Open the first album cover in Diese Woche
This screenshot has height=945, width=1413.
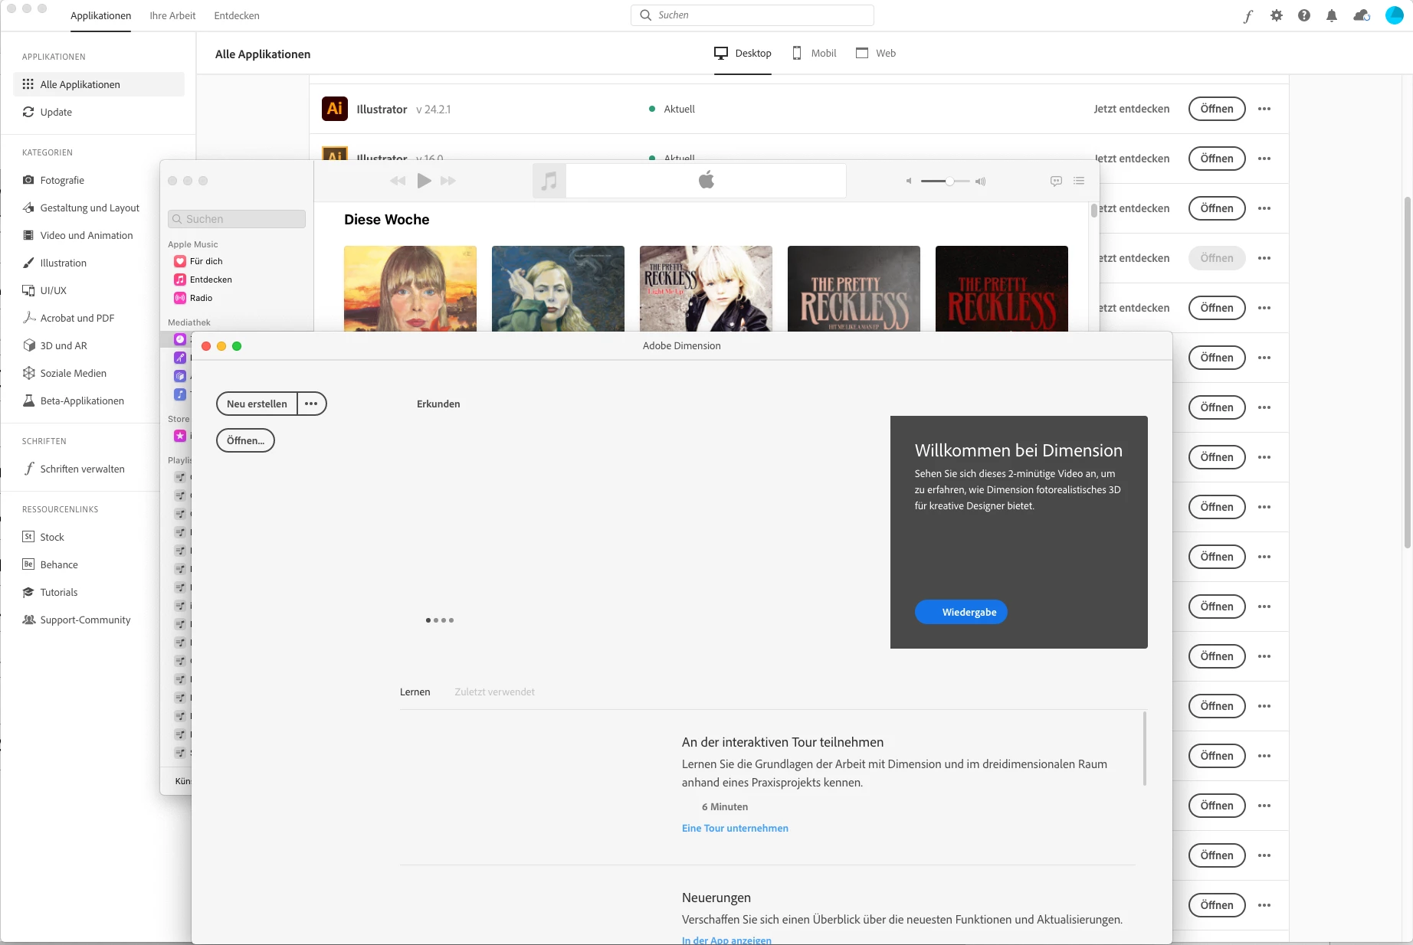click(x=410, y=289)
